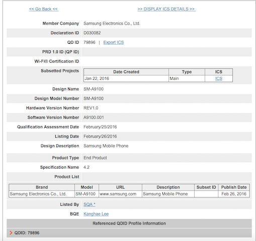Open BQE Kanghae Lee link
The height and width of the screenshot is (241, 256).
pos(96,214)
